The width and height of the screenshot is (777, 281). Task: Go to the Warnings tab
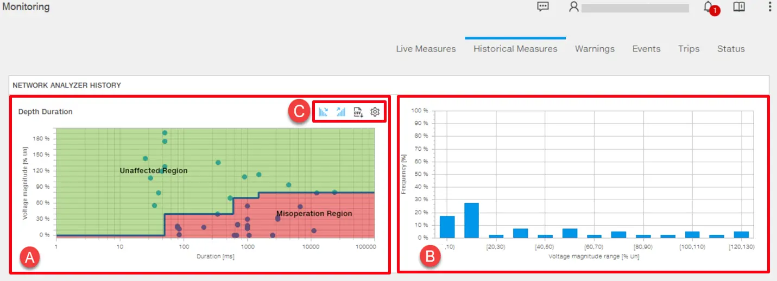click(595, 49)
